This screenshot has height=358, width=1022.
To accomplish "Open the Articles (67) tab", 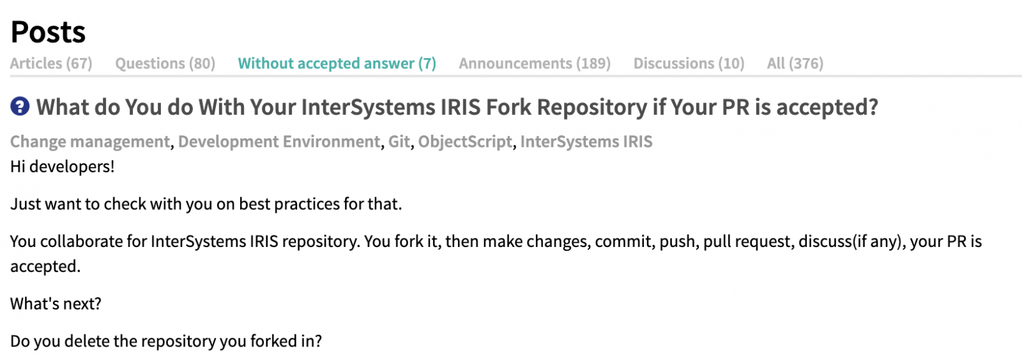I will pos(51,63).
